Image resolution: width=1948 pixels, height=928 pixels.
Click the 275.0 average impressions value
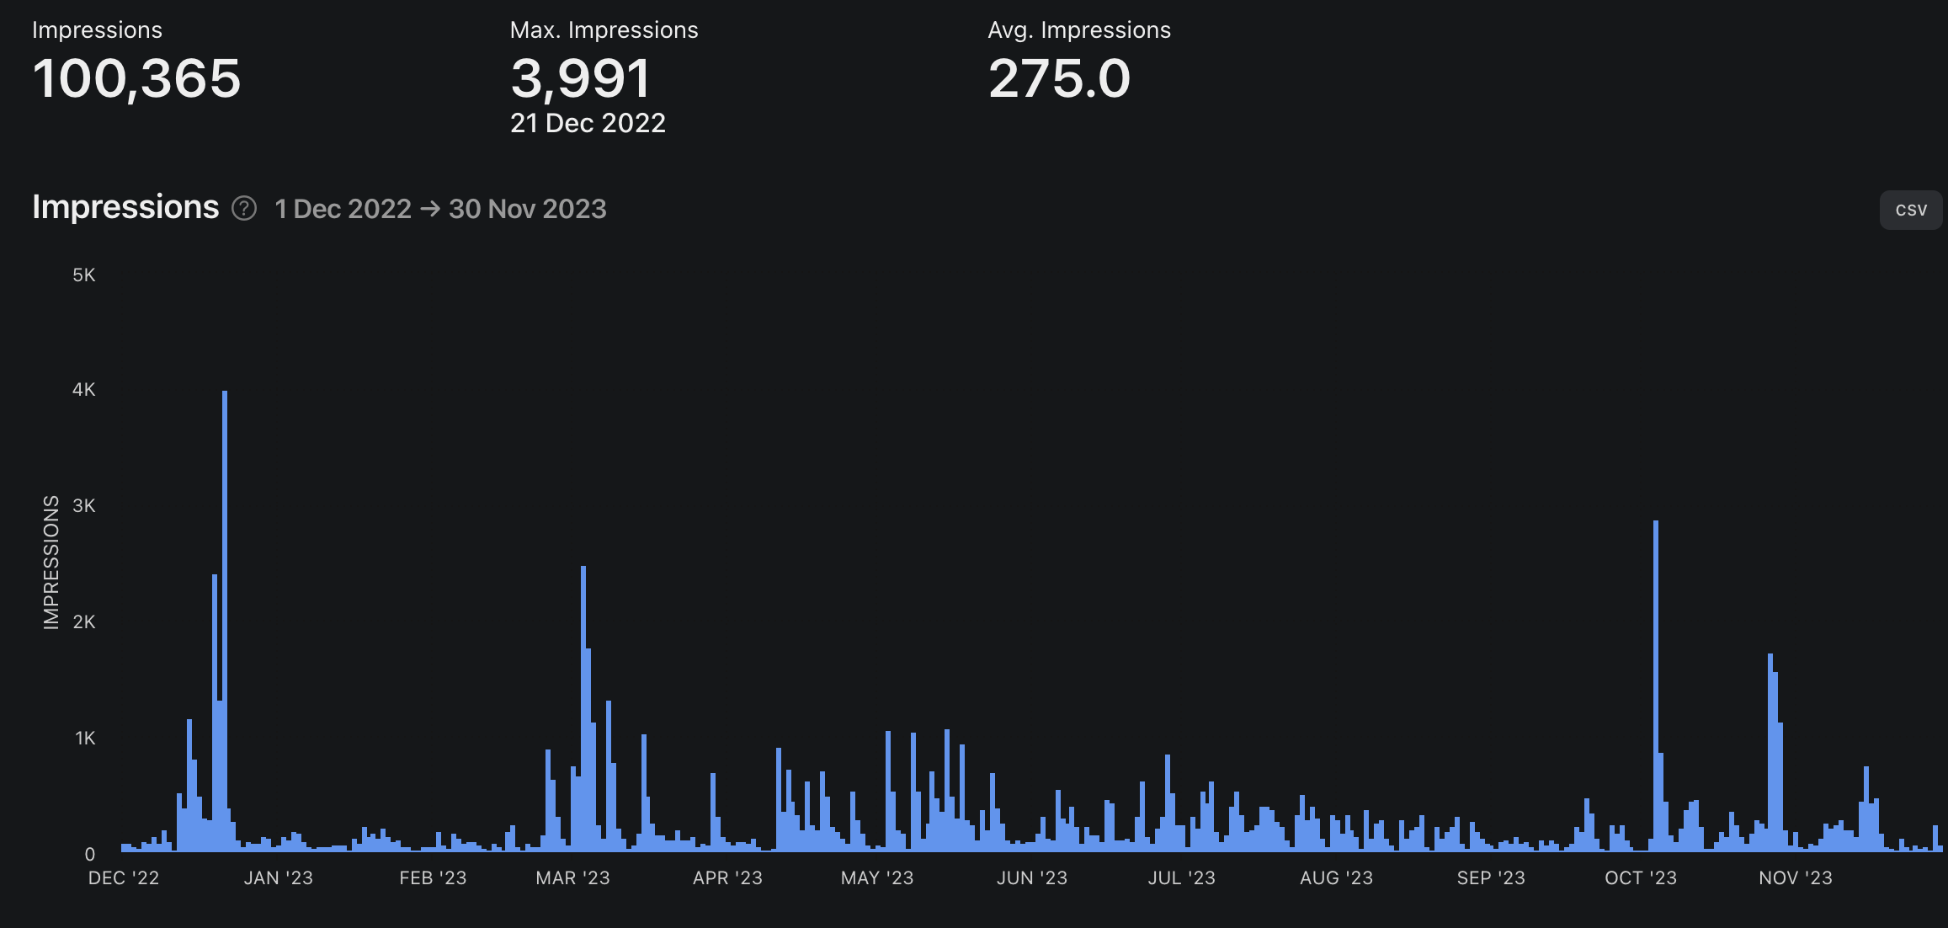pyautogui.click(x=1058, y=78)
